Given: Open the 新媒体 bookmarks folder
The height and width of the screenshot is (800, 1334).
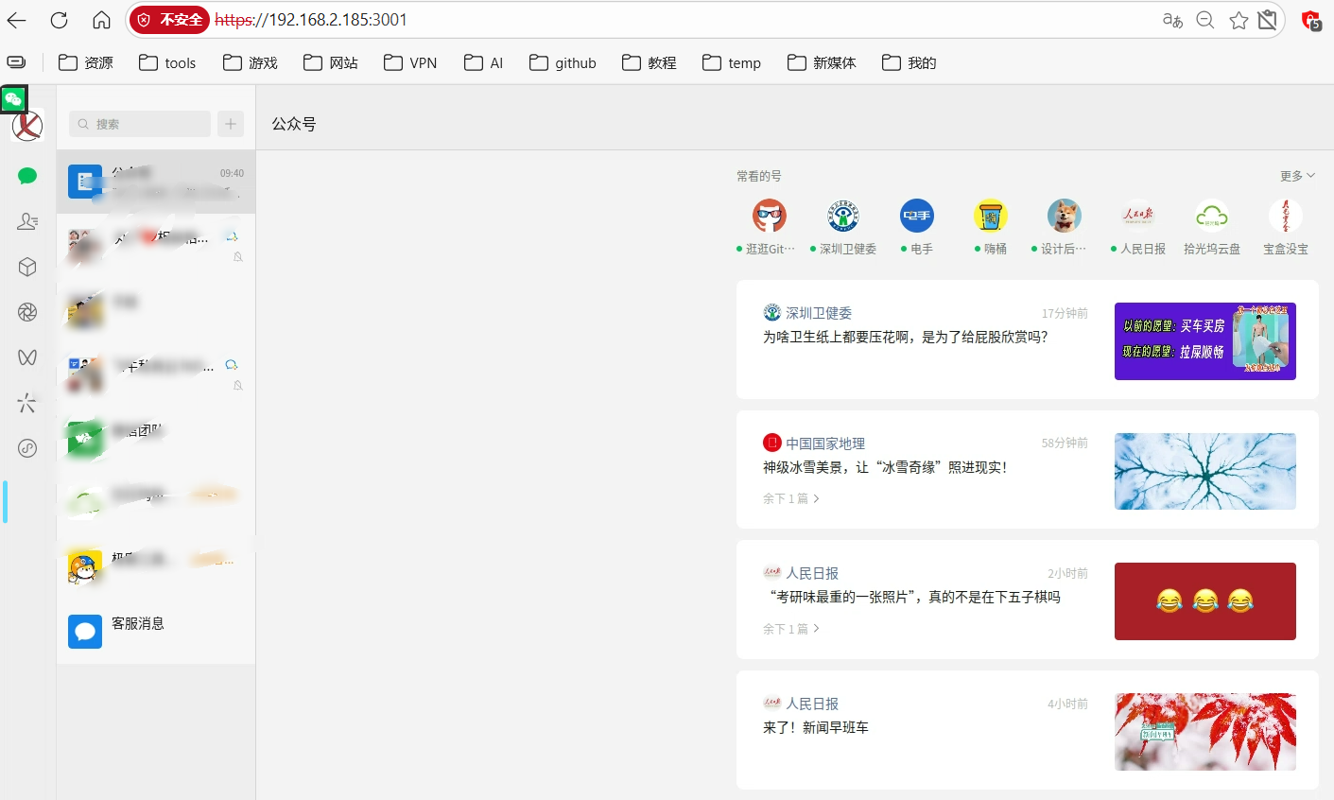Looking at the screenshot, I should [x=822, y=63].
